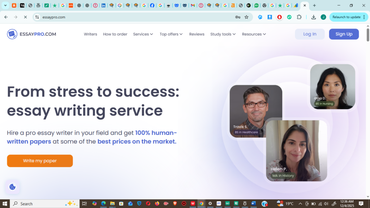Open the Study tools dropdown

(223, 34)
